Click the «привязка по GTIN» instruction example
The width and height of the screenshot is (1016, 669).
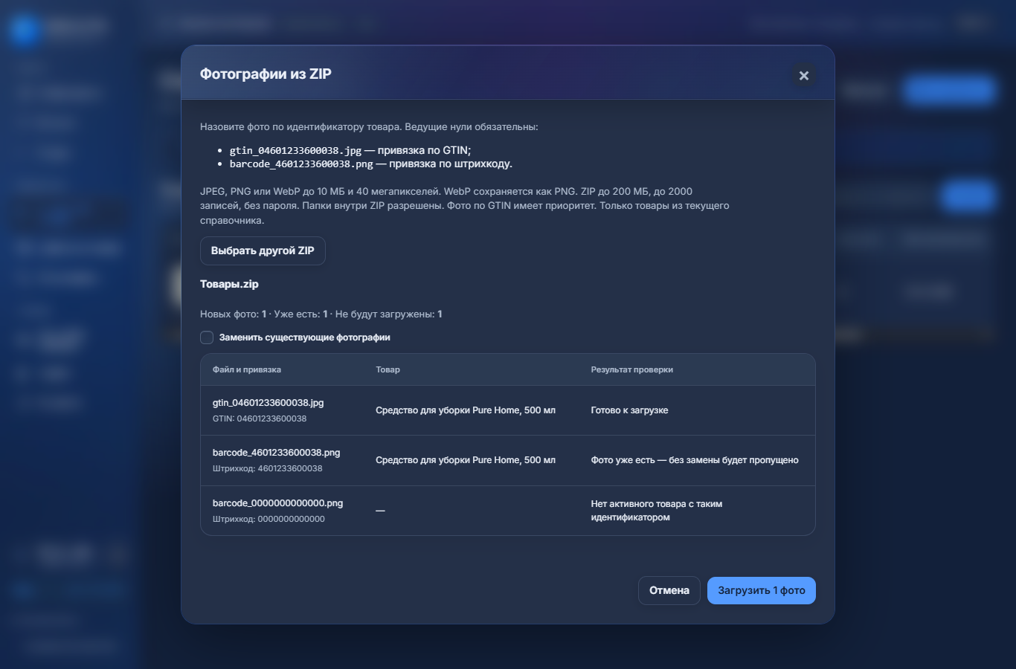point(350,150)
